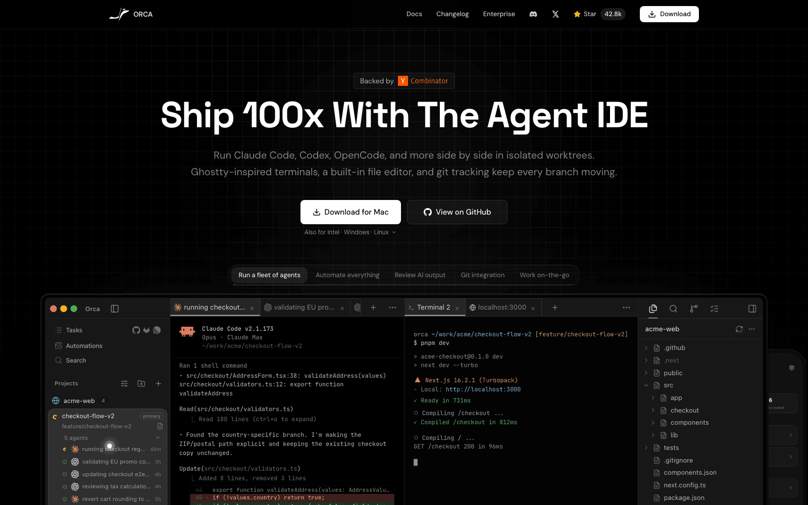Select the Git integration tab
The image size is (808, 505).
[x=483, y=275]
